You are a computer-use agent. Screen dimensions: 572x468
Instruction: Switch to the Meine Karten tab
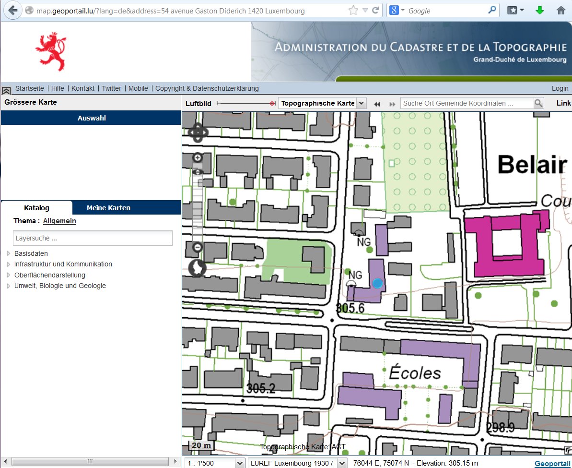click(108, 208)
